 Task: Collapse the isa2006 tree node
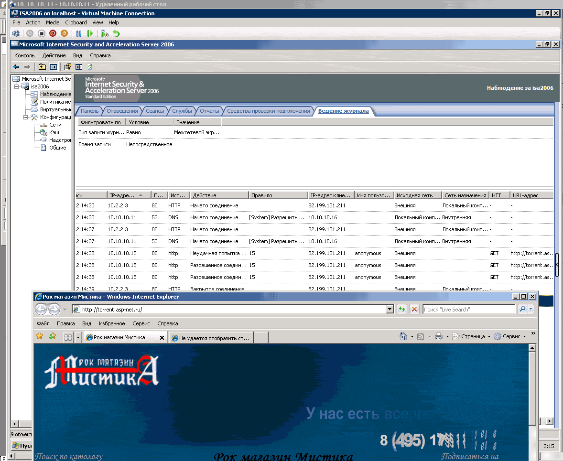tap(17, 86)
